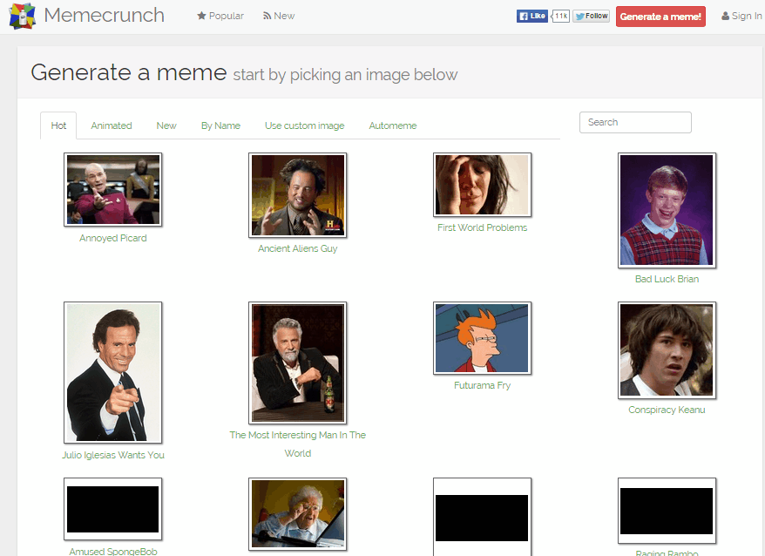Switch to the Animated tab

[x=112, y=125]
